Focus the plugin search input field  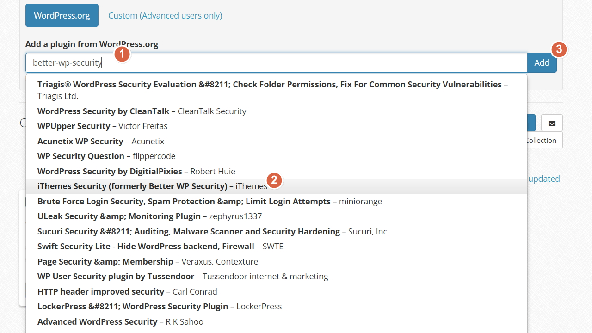pyautogui.click(x=277, y=62)
